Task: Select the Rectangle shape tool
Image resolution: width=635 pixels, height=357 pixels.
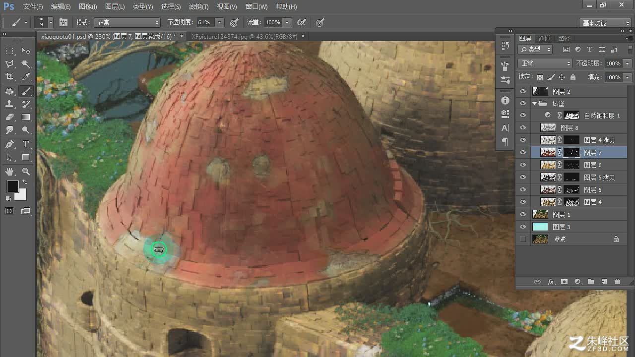Action: pyautogui.click(x=26, y=157)
